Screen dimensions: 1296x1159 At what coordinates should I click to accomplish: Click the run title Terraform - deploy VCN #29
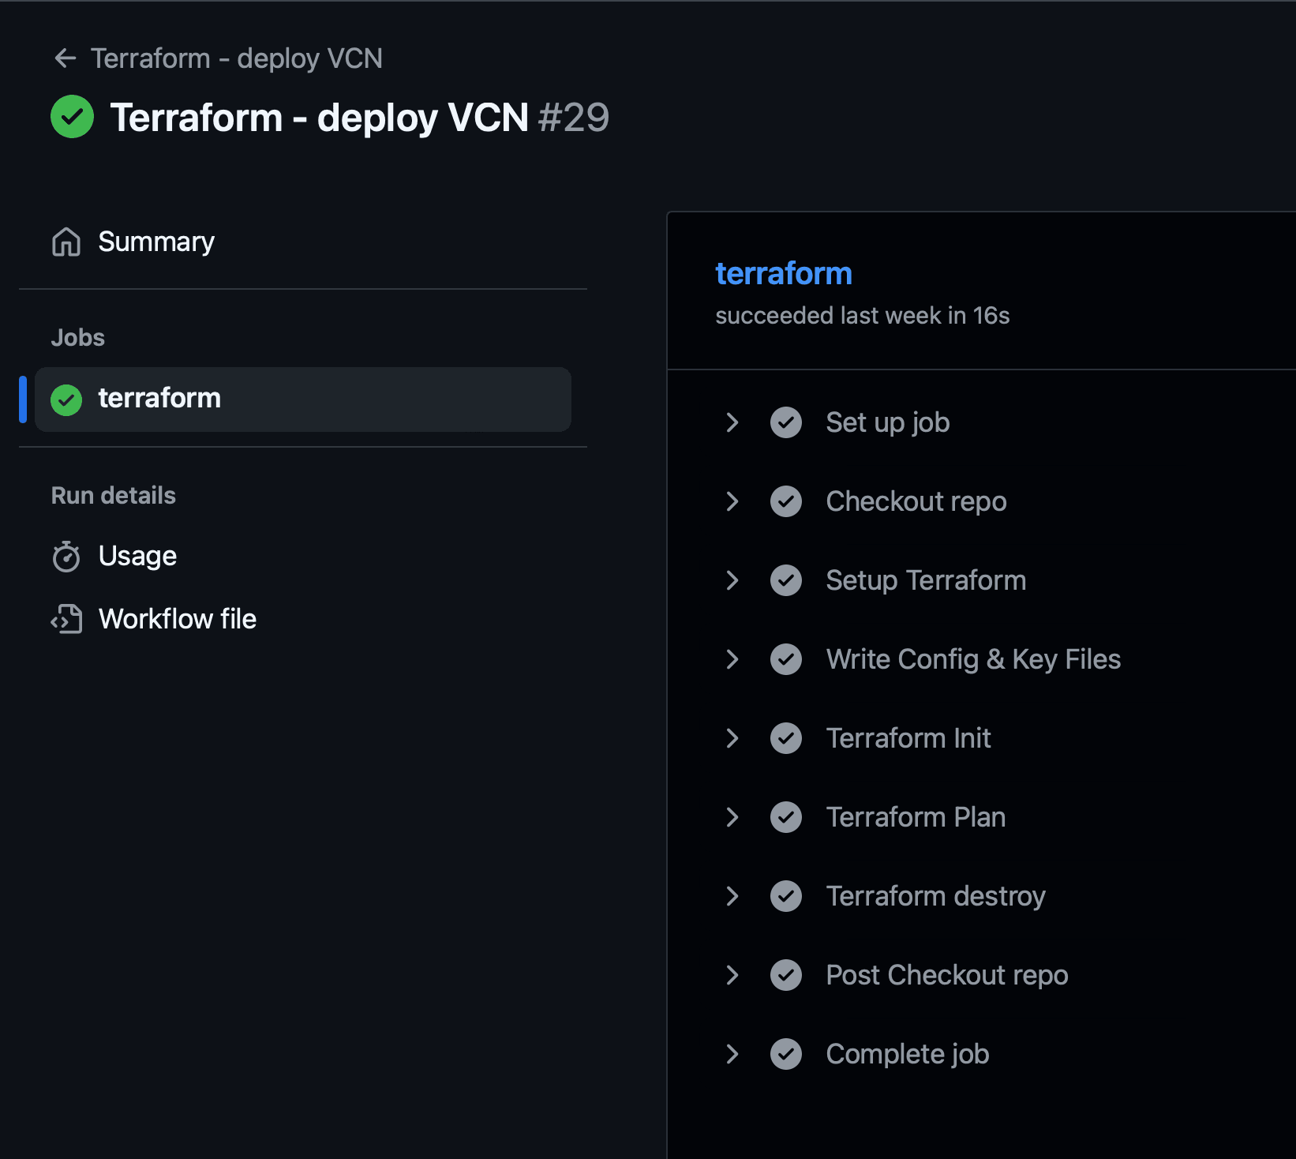(x=360, y=118)
